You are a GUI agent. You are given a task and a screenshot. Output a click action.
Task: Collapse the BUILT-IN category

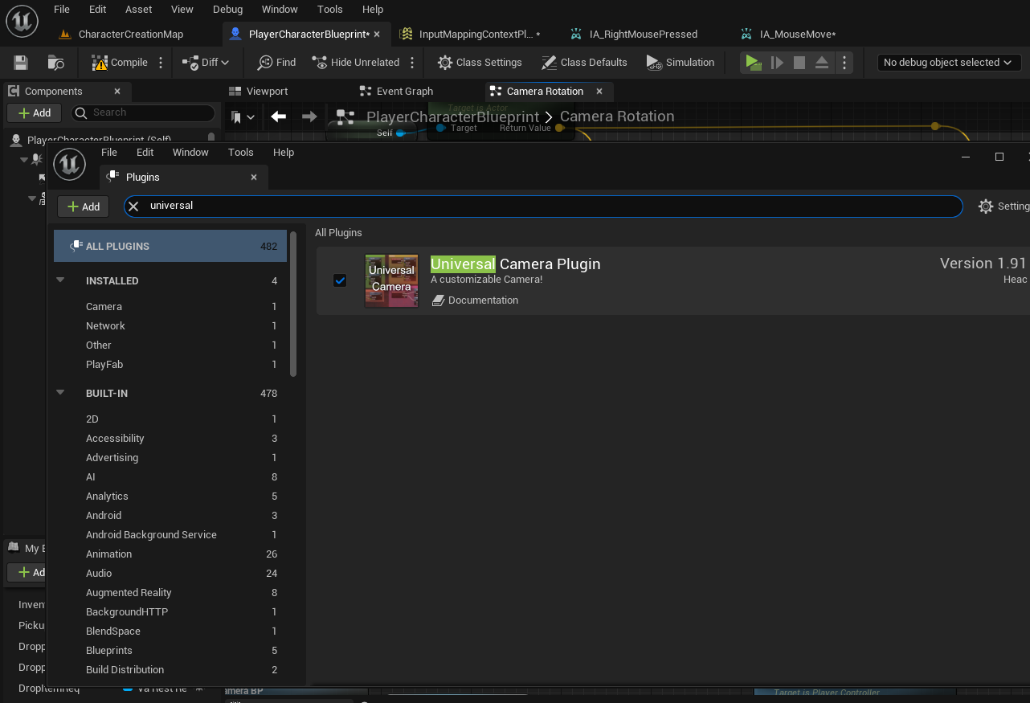click(x=60, y=393)
